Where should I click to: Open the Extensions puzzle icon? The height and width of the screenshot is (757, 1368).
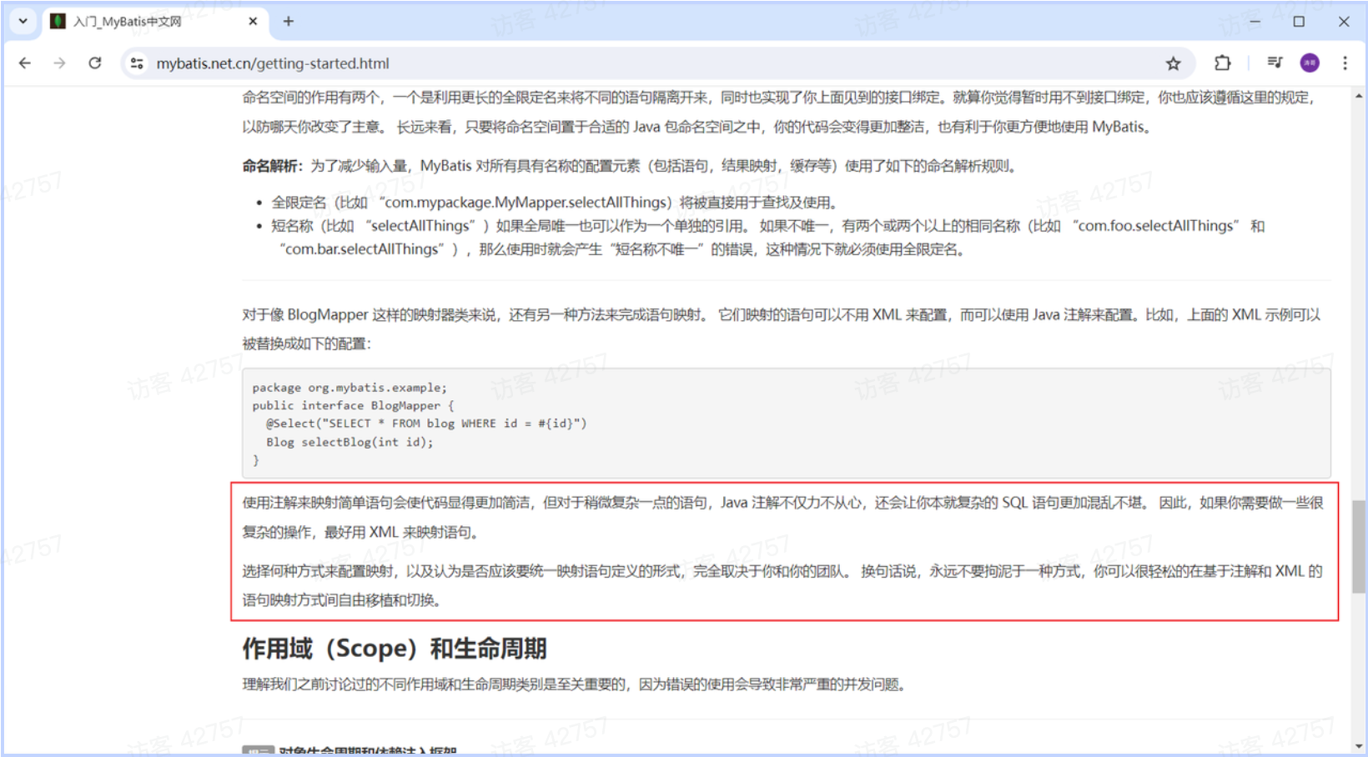click(1222, 63)
